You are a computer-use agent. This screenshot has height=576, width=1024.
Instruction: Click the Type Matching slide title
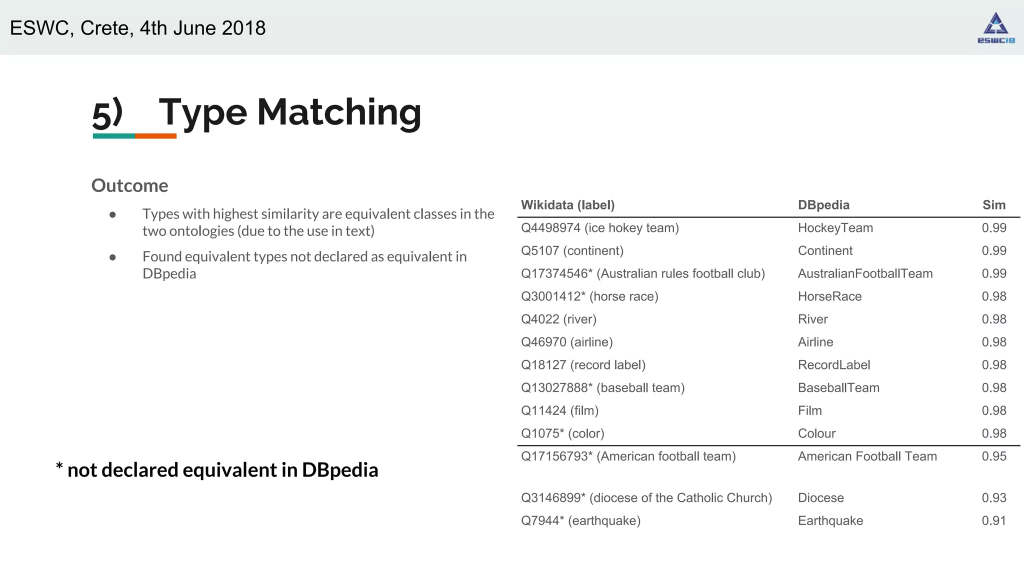pyautogui.click(x=289, y=112)
